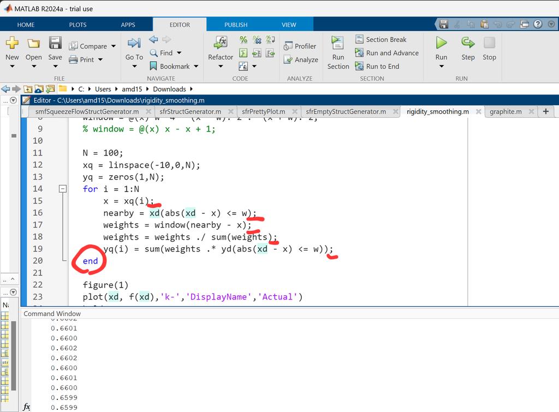Expand the Compare dropdown arrow

click(x=114, y=46)
